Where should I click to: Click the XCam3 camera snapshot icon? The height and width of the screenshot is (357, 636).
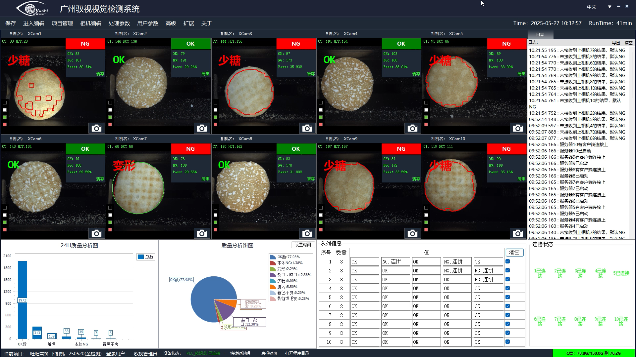[307, 128]
